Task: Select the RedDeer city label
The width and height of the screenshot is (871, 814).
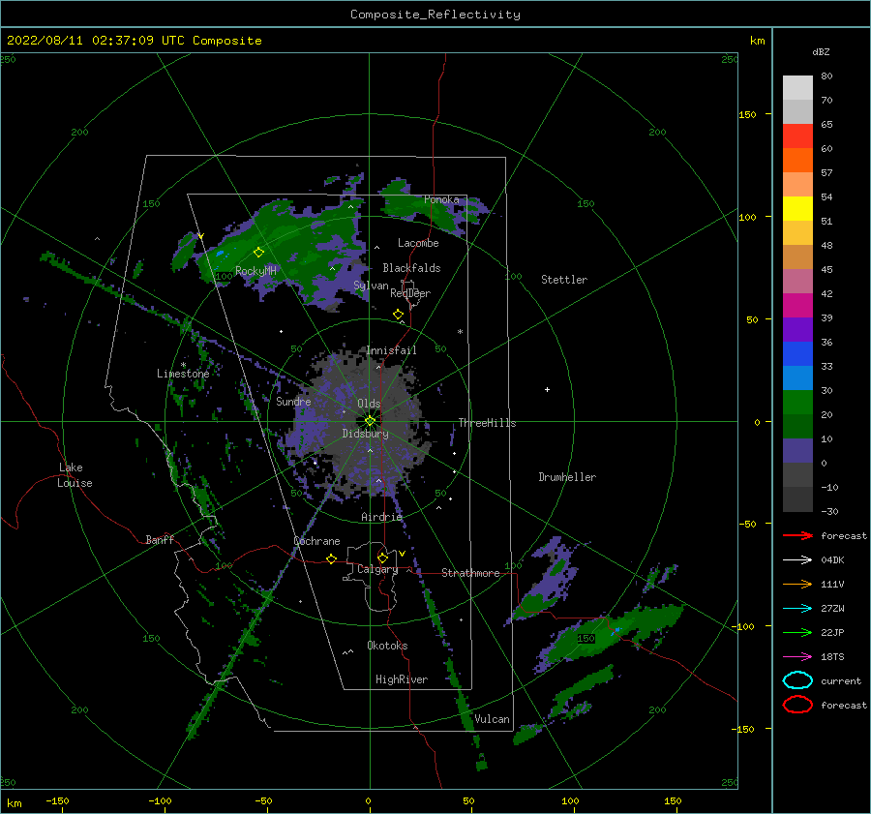Action: coord(410,293)
